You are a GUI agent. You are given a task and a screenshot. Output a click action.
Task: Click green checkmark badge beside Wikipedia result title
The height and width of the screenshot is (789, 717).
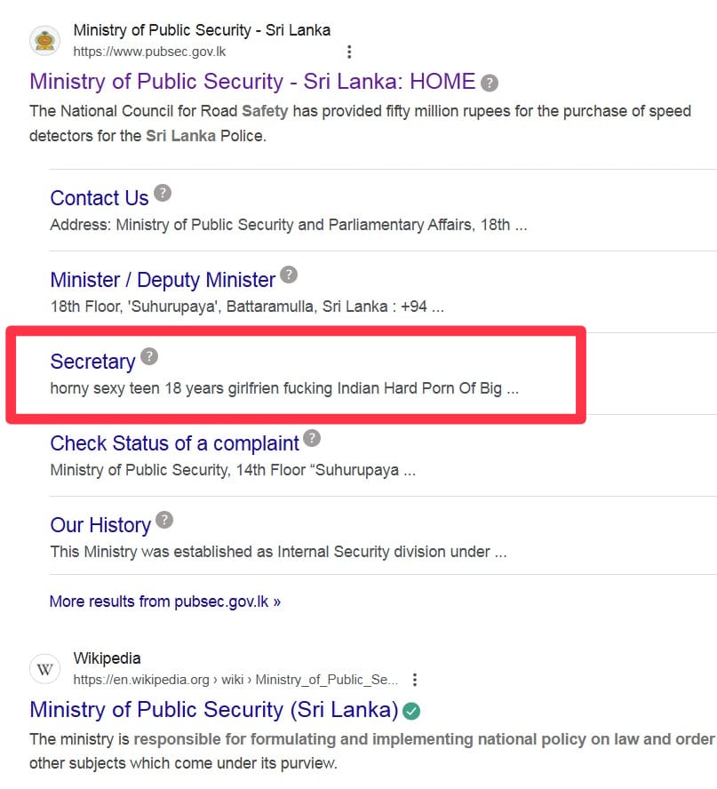point(411,711)
